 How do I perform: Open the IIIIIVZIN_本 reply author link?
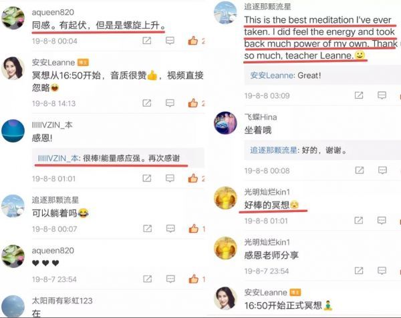[x=58, y=159]
